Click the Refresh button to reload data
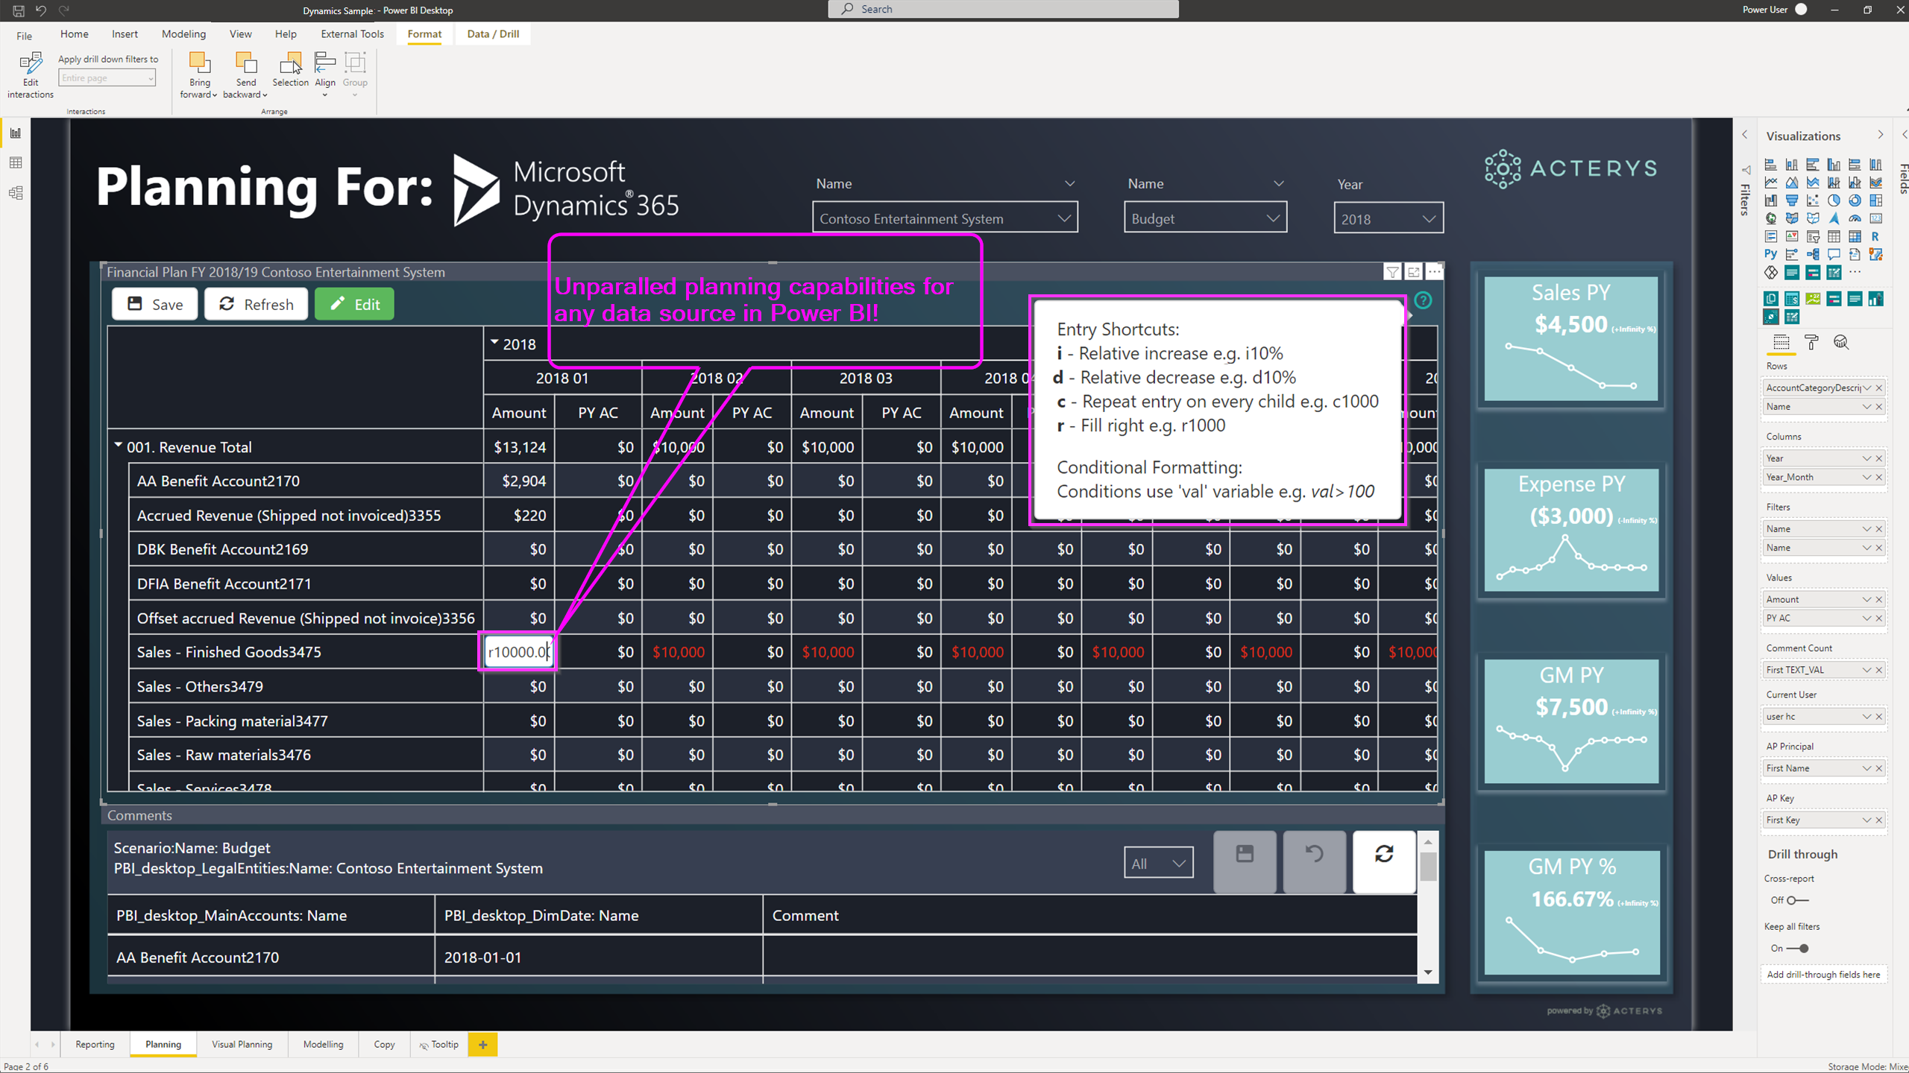The height and width of the screenshot is (1073, 1909). 256,304
